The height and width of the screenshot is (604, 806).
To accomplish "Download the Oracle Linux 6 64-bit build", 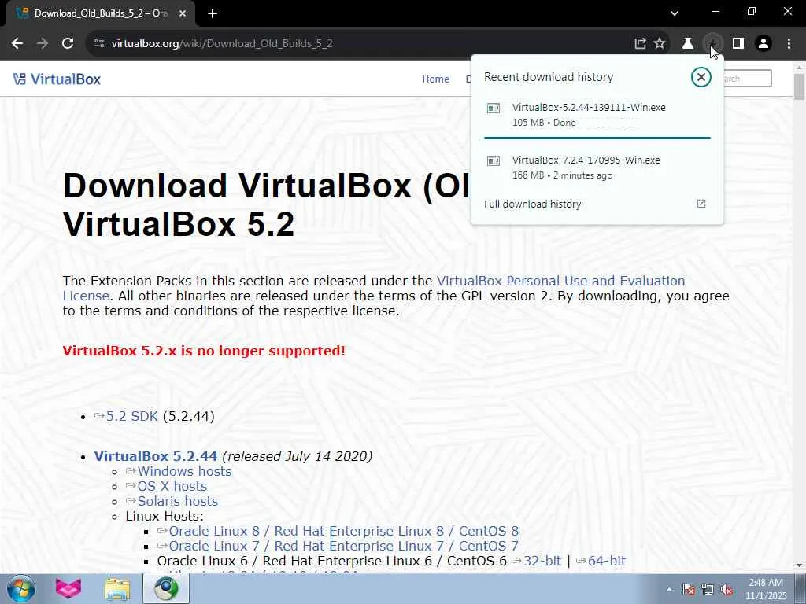I will 606,561.
